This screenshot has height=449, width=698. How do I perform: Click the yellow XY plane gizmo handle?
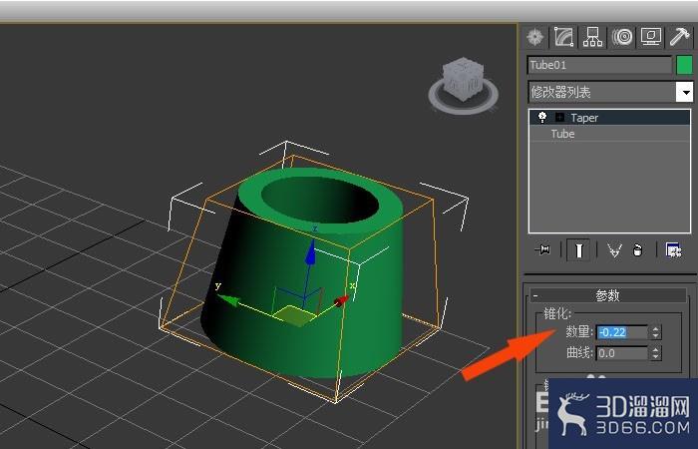click(x=294, y=315)
